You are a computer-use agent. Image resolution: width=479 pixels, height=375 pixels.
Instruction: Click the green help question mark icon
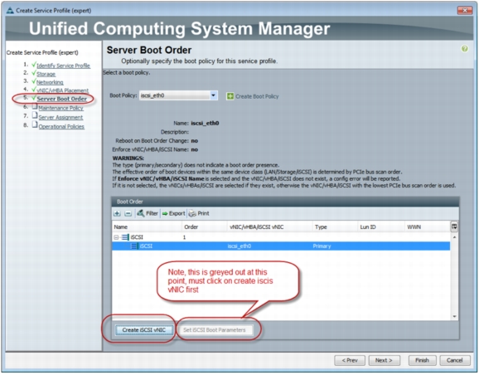(x=464, y=49)
